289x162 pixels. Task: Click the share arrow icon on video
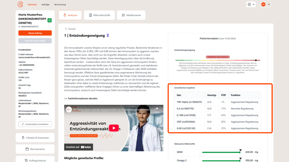[157, 109]
